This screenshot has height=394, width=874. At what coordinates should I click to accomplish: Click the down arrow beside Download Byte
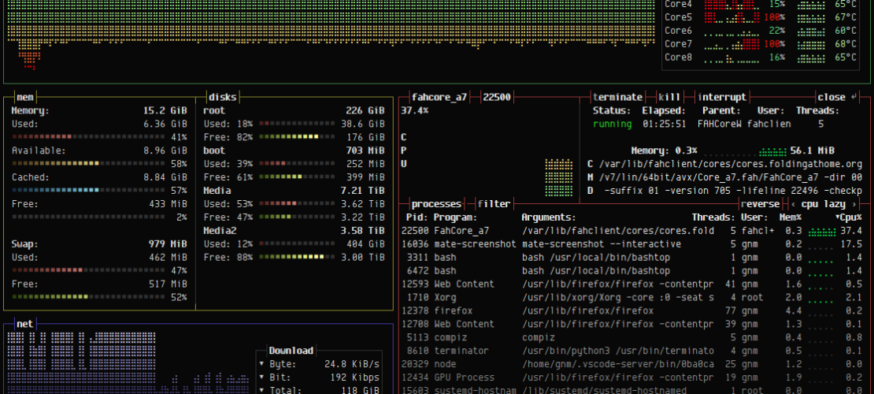pos(261,364)
